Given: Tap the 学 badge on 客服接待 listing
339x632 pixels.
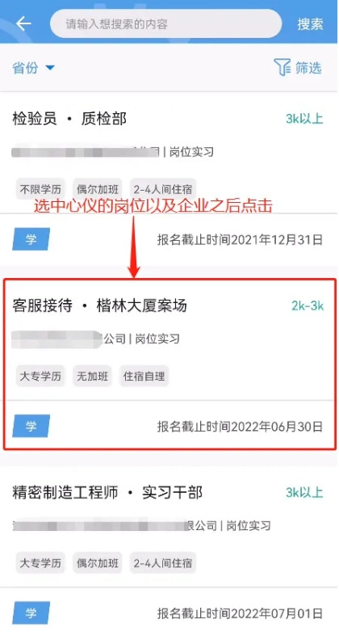Looking at the screenshot, I should (x=31, y=426).
